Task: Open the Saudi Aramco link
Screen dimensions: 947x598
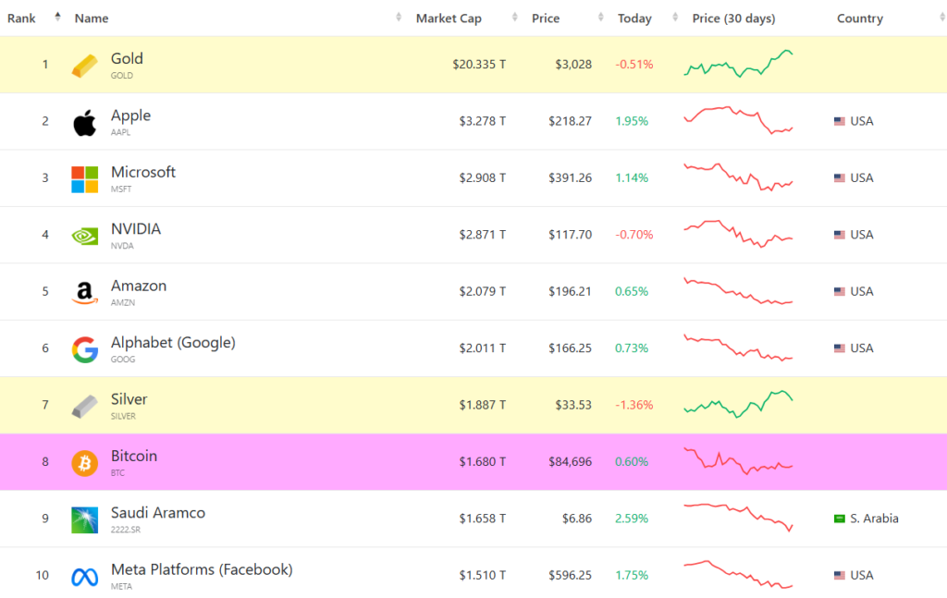Action: coord(157,512)
